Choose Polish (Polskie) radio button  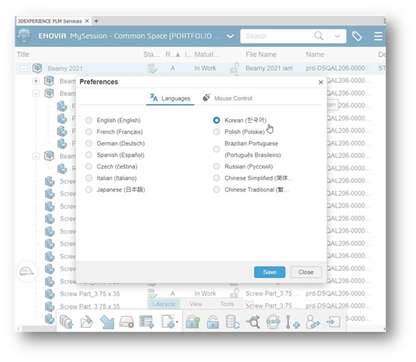point(217,132)
